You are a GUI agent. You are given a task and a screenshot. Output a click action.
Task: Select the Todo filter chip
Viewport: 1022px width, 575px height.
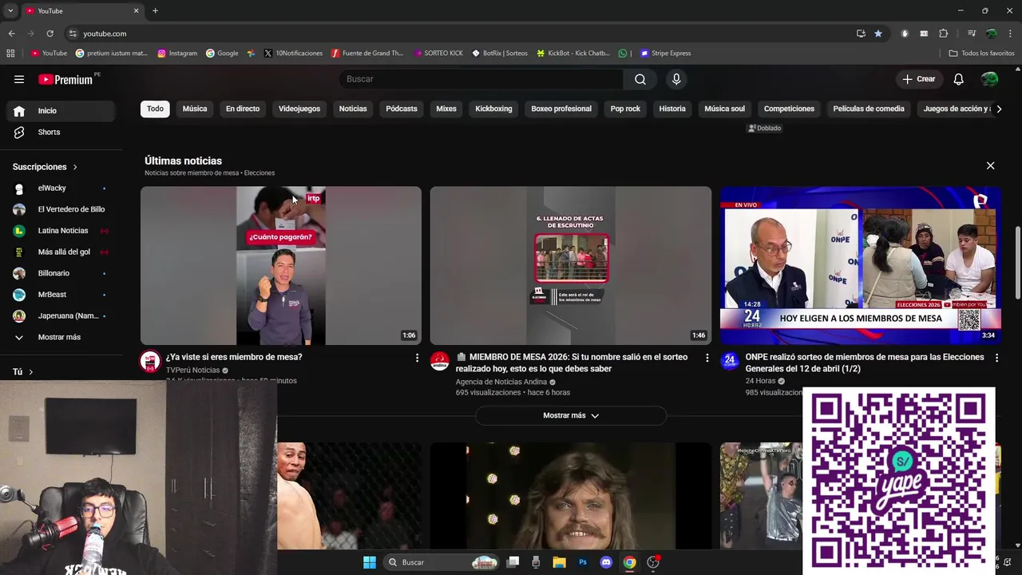click(155, 109)
